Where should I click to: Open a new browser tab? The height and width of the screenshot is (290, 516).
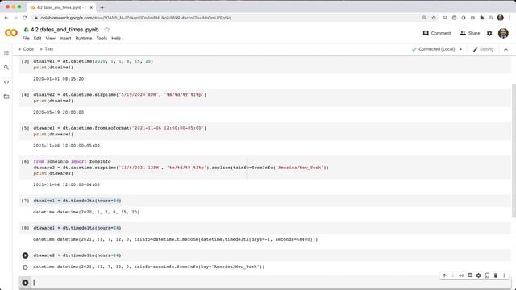point(102,7)
